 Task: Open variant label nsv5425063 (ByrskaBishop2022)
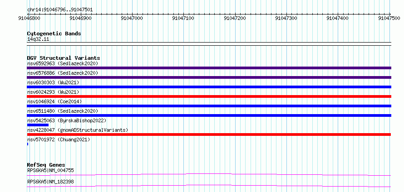67,120
